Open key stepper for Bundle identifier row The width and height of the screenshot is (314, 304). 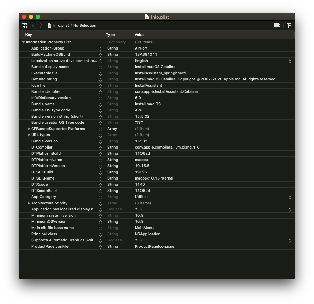coord(100,92)
